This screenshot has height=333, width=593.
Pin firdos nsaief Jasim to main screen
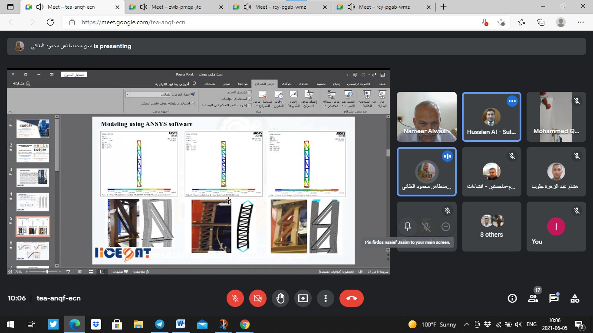coord(407,227)
